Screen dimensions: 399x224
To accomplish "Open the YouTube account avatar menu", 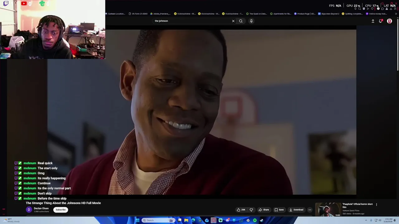I will [389, 21].
